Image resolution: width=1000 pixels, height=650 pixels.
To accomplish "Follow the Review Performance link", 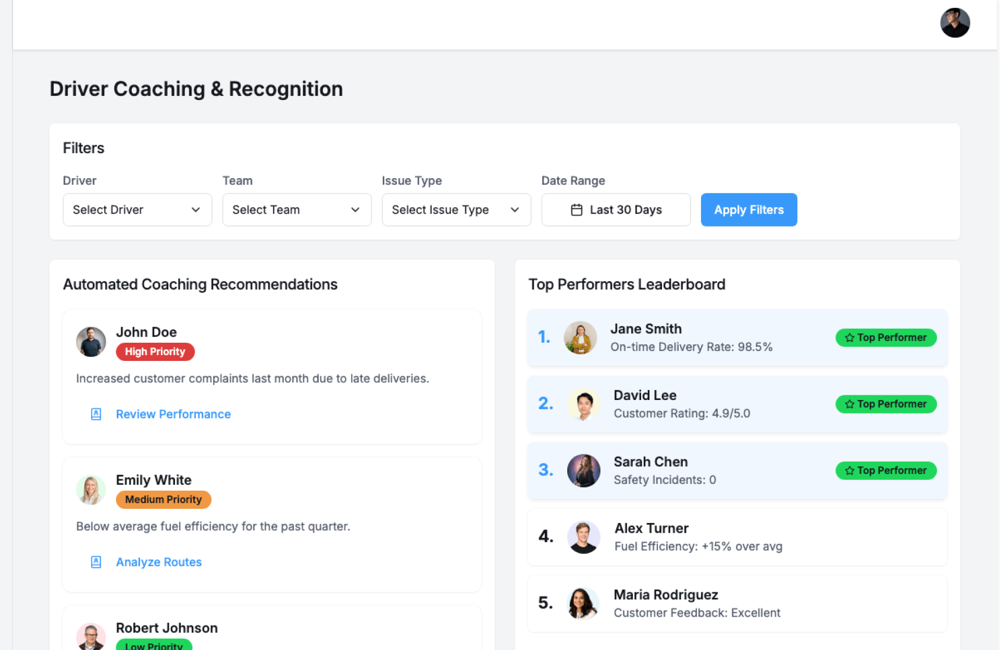I will (x=173, y=414).
